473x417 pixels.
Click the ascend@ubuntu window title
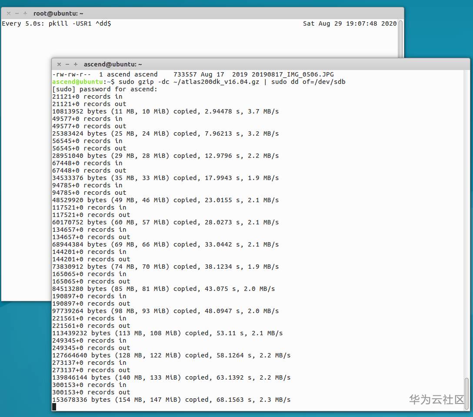(113, 64)
